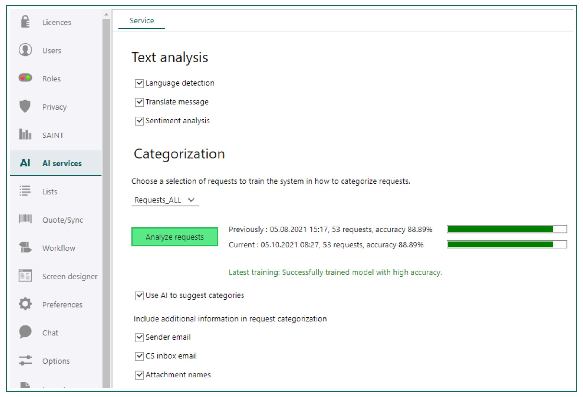Screen dimensions: 583x397
Task: Click the Quote/Sync barcode icon
Action: (25, 219)
